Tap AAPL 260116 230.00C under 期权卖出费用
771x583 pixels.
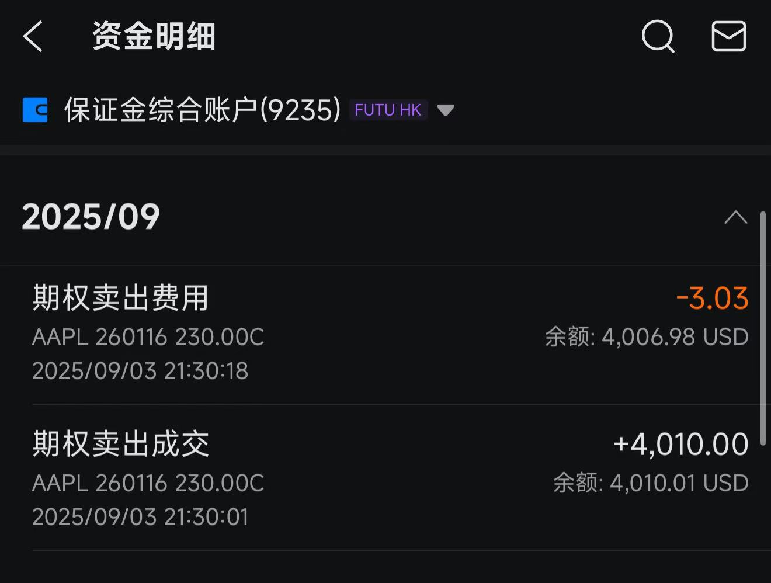pos(148,337)
